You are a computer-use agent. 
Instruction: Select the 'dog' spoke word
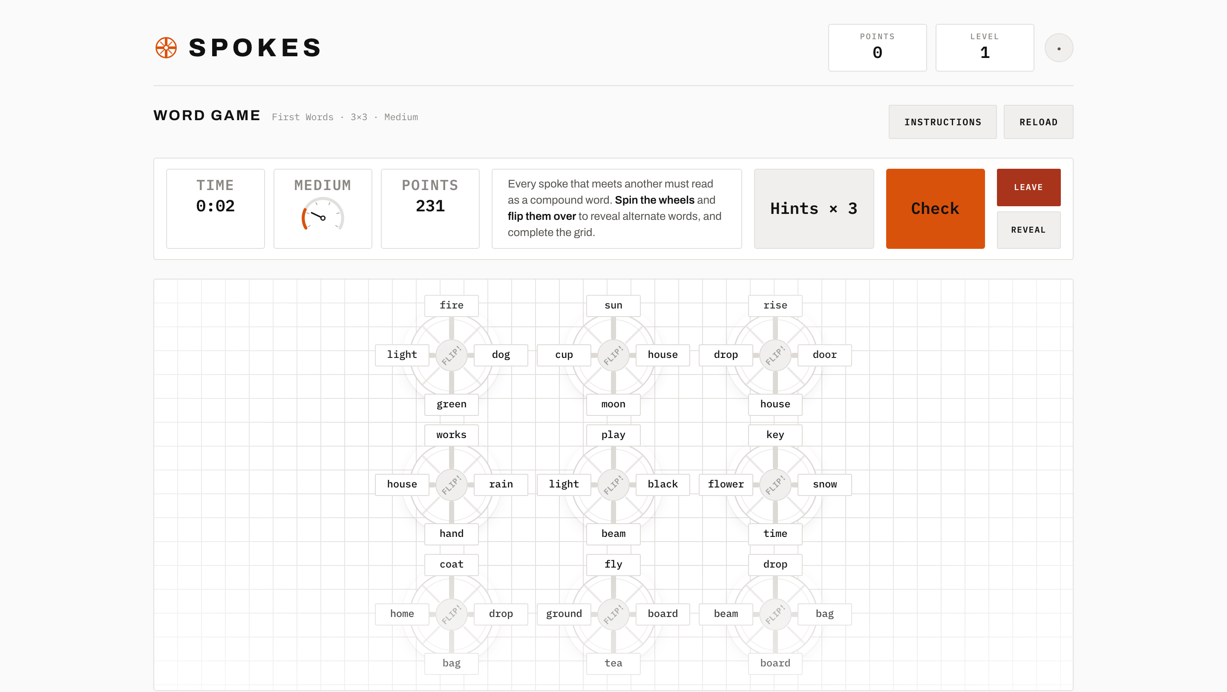(501, 355)
